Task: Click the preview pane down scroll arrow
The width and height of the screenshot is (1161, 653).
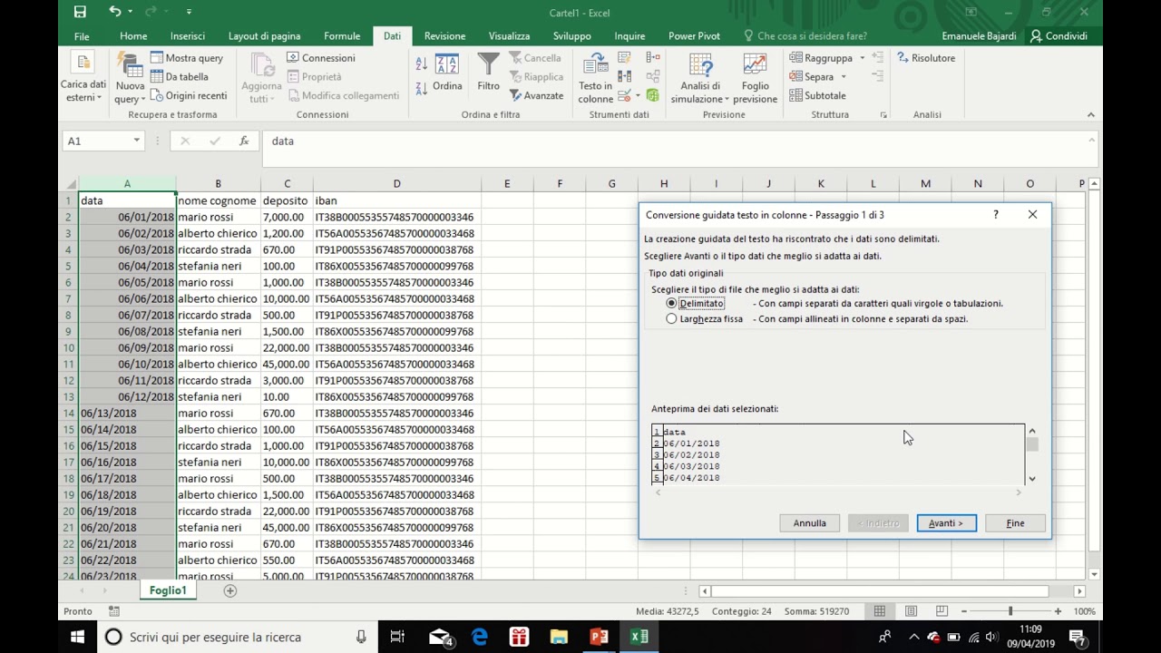Action: point(1032,478)
